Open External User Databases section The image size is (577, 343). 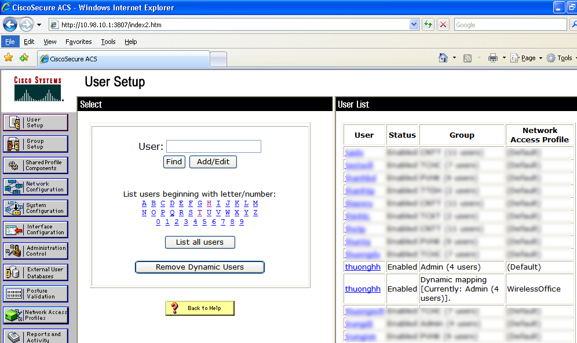click(35, 272)
